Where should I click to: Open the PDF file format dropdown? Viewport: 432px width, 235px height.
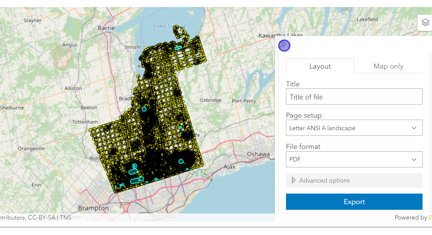(354, 159)
